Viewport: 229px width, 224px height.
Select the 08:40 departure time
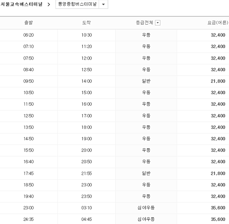pos(29,69)
